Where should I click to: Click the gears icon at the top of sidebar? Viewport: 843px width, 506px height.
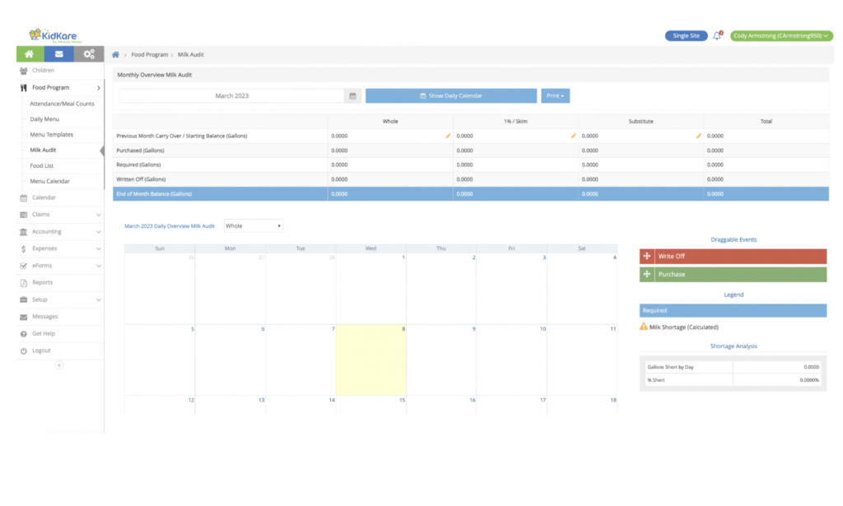coord(89,53)
